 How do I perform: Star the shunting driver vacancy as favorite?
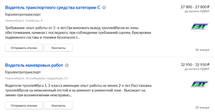pyautogui.click(x=67, y=65)
